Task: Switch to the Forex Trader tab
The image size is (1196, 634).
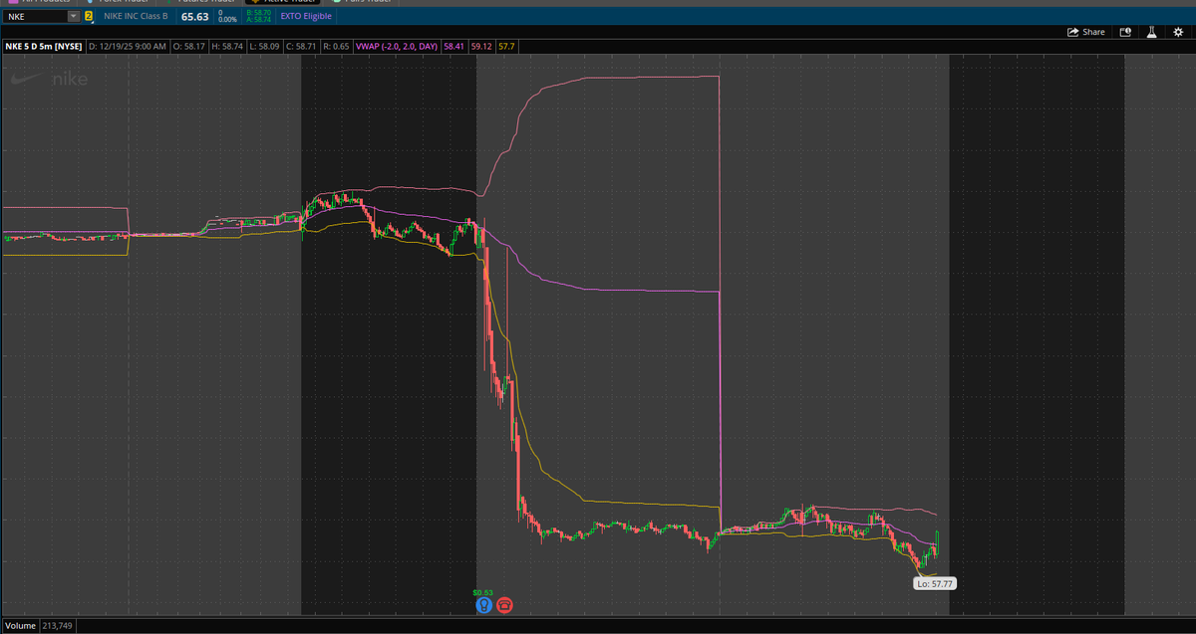Action: [117, 3]
